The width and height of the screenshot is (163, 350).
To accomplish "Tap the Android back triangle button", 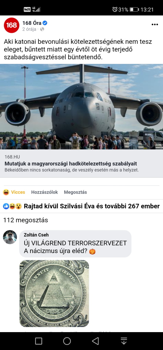I will pyautogui.click(x=95, y=341).
